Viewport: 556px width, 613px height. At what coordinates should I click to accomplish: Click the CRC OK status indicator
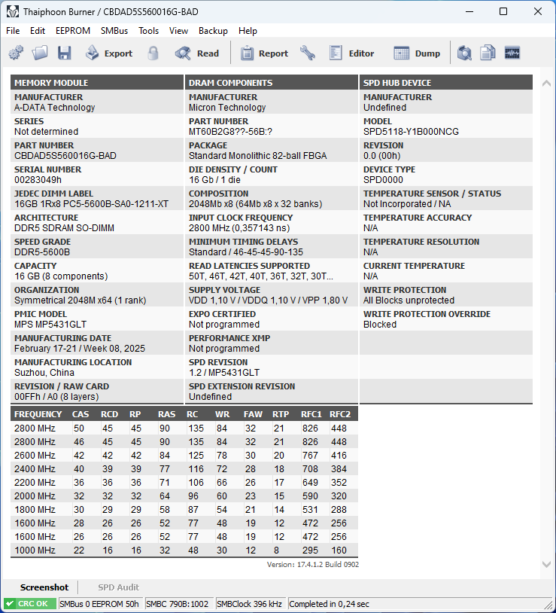pyautogui.click(x=29, y=604)
